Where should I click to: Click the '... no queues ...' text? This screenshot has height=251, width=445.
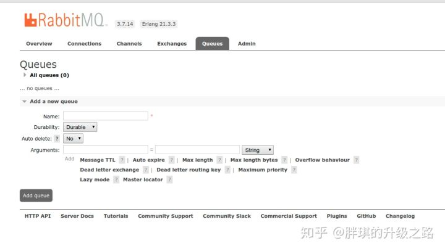[x=40, y=88]
